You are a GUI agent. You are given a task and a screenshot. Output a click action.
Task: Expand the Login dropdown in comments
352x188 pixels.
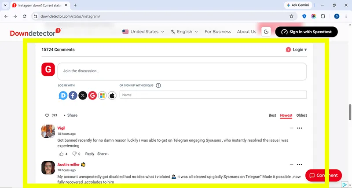click(300, 50)
